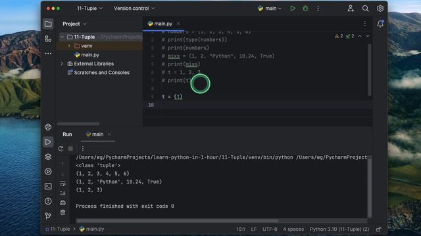Click the Python interpreter path link in console
Viewport: 421px width, 236px height.
point(184,157)
